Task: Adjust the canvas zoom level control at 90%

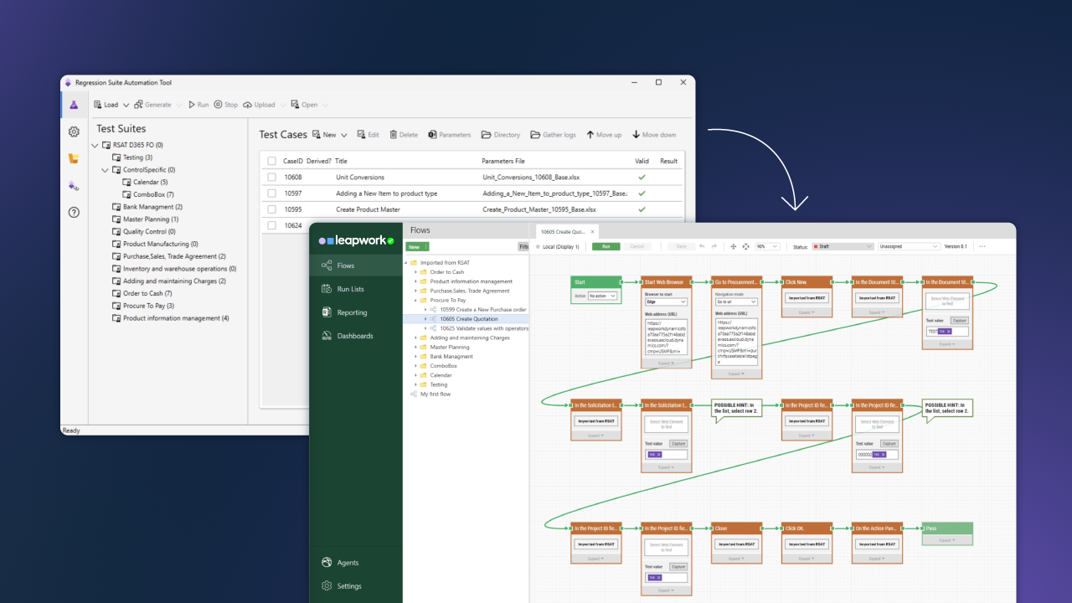Action: 766,246
